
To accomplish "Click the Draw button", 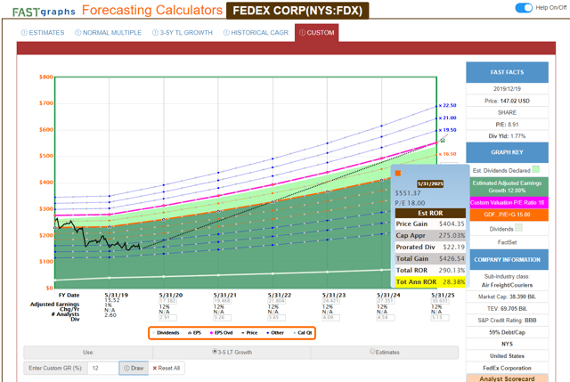I will pos(134,368).
